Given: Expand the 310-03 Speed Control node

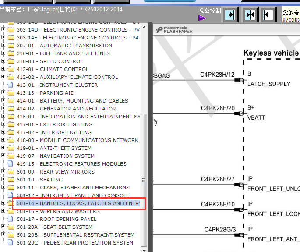Looking at the screenshot, I should (3, 61).
